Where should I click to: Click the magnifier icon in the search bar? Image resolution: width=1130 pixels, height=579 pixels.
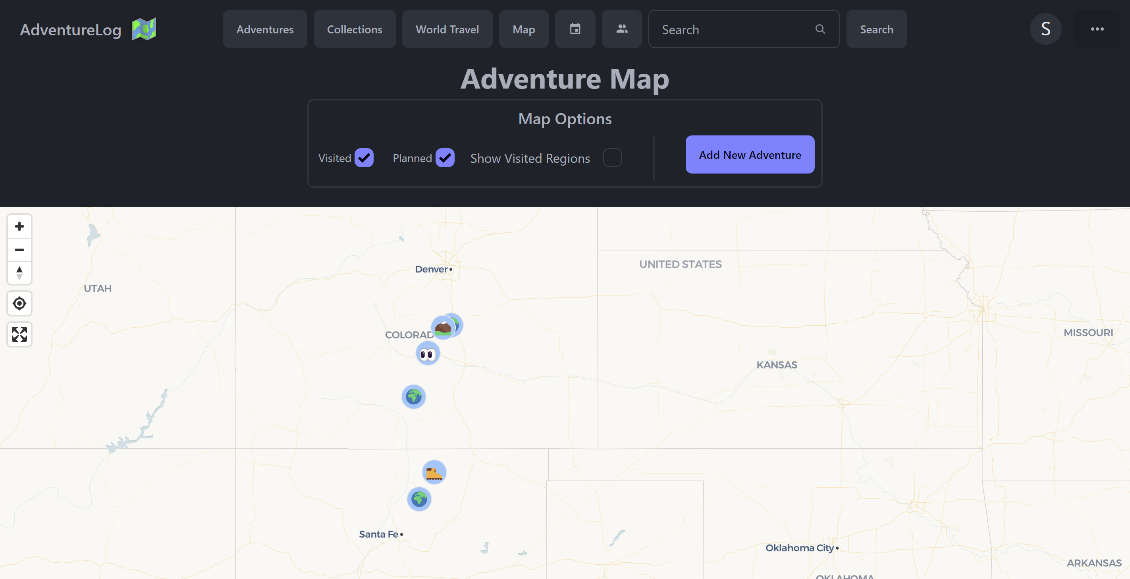[820, 29]
